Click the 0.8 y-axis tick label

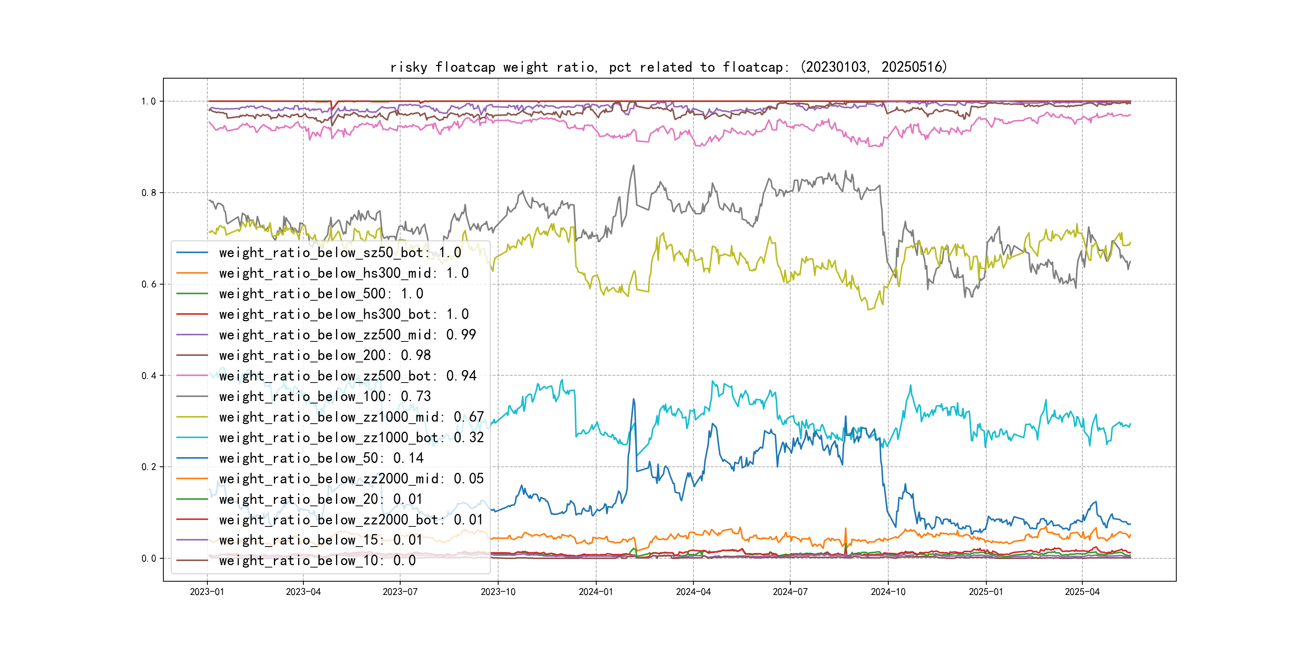point(149,193)
